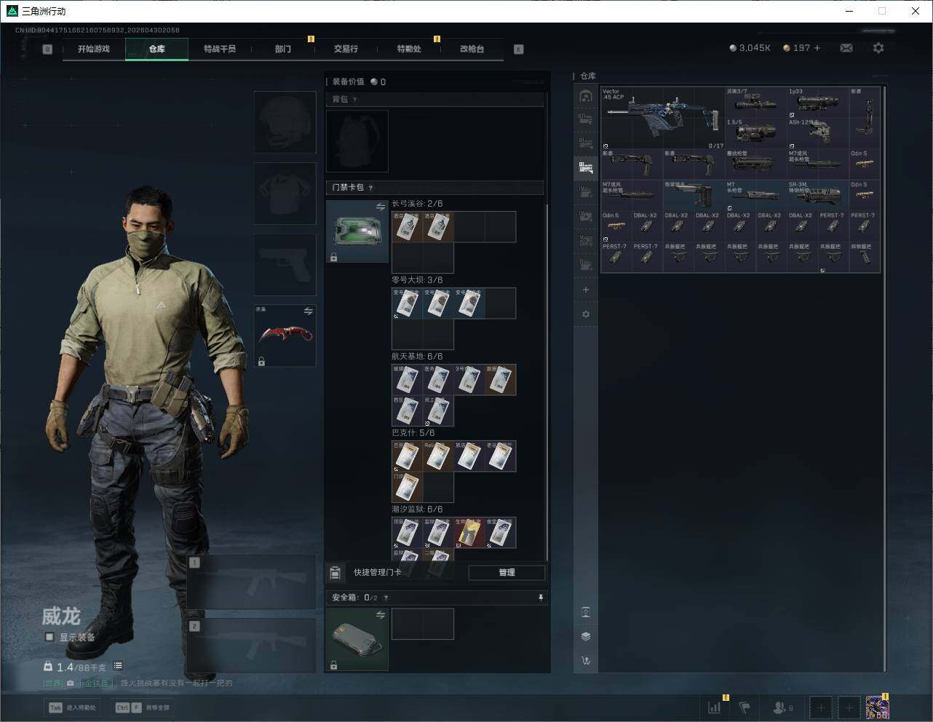Click the empty helmet equipment slot
Viewport: 933px width, 722px height.
(285, 122)
